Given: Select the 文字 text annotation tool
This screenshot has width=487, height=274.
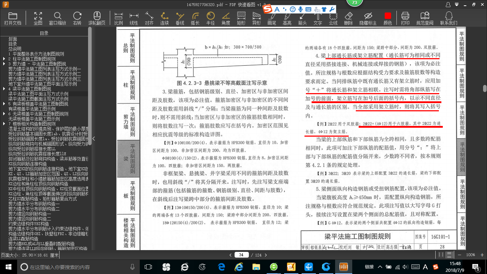Looking at the screenshot, I should click(x=318, y=18).
